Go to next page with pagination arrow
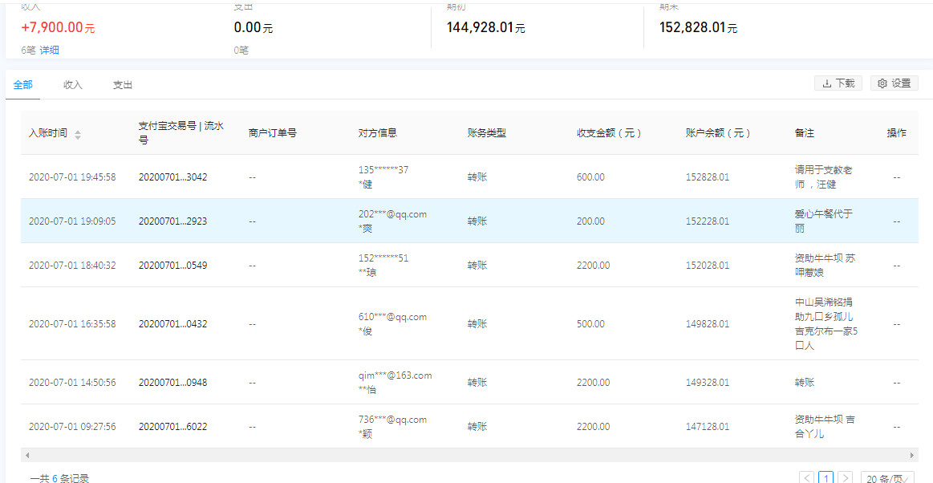Image resolution: width=933 pixels, height=483 pixels. pos(845,478)
